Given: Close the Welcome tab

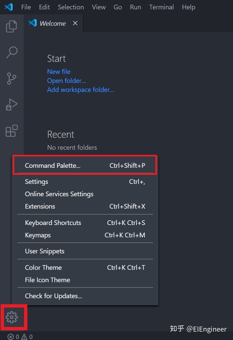Looking at the screenshot, I should (x=75, y=23).
